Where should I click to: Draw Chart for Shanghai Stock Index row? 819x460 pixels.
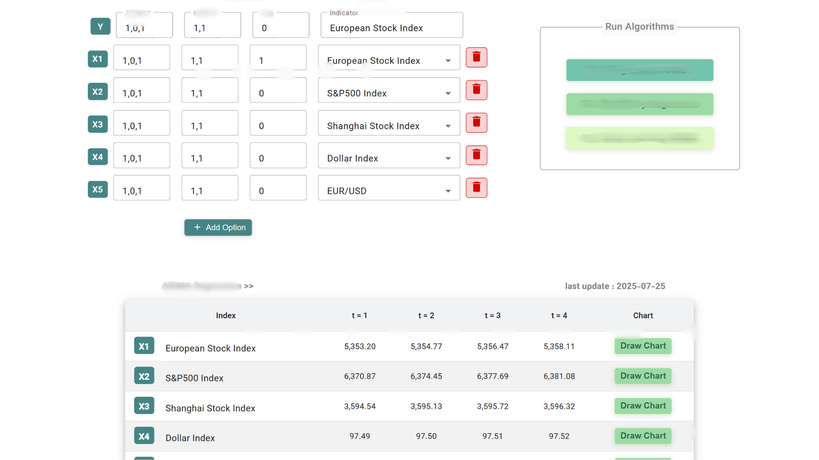(x=643, y=406)
